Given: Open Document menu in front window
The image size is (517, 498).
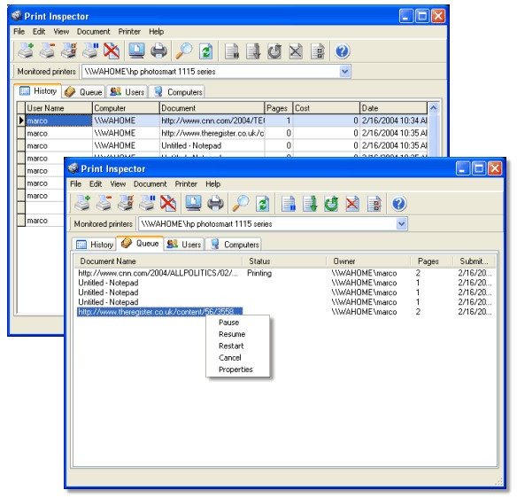Looking at the screenshot, I should coord(150,183).
